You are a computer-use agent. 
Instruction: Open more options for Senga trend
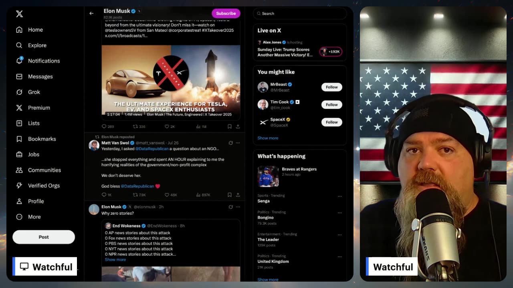[x=339, y=196]
